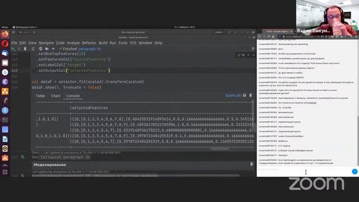Viewport: 359px width, 202px height.
Task: Open the Help menu
Action: pyautogui.click(x=158, y=43)
